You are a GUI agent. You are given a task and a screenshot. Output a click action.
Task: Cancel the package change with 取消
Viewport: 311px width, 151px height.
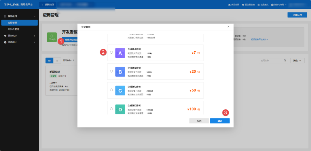click(199, 121)
